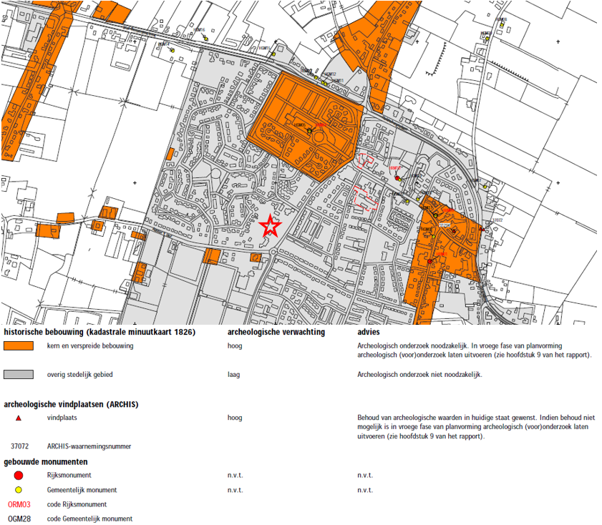Click the red triangle marker beside map label 37072
Screen dimensions: 602x525
pos(482,229)
